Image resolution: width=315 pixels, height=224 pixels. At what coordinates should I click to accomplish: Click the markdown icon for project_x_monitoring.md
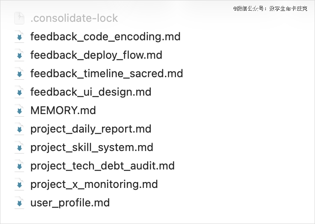(x=19, y=185)
